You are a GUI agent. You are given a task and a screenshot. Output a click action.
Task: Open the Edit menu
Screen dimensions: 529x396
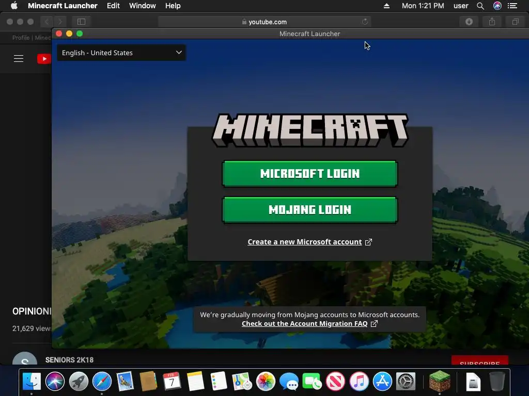tap(113, 6)
